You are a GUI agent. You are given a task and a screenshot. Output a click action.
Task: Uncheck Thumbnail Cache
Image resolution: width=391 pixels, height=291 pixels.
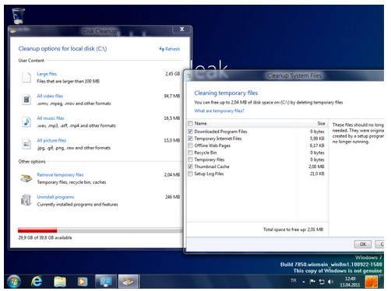pyautogui.click(x=190, y=167)
